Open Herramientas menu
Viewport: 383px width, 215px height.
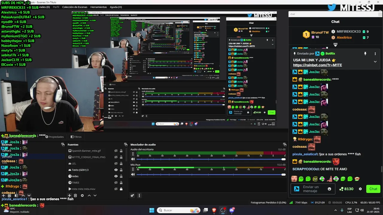coord(98,7)
